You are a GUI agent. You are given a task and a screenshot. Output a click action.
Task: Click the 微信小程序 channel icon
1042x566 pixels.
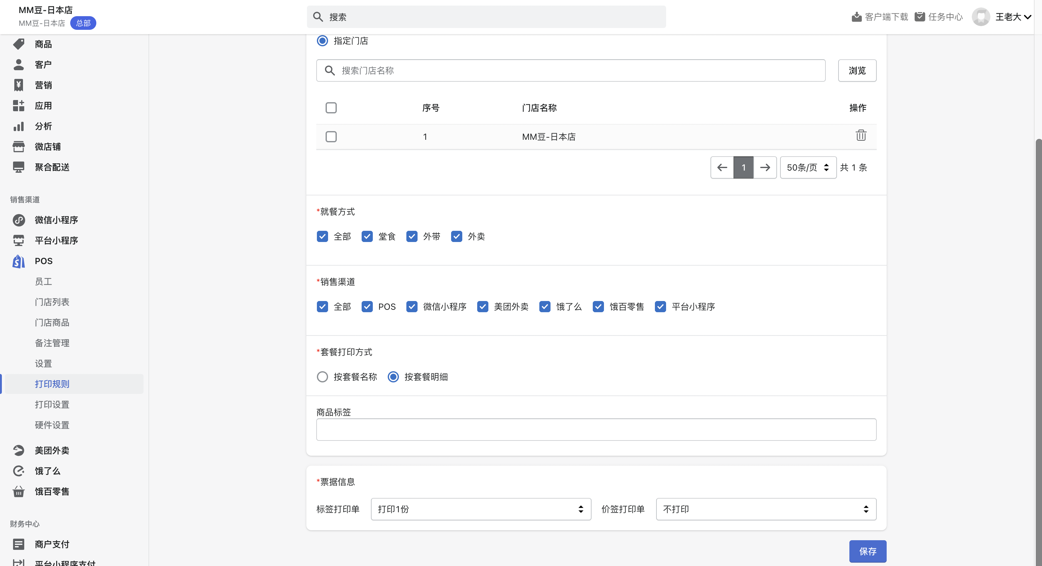(19, 220)
